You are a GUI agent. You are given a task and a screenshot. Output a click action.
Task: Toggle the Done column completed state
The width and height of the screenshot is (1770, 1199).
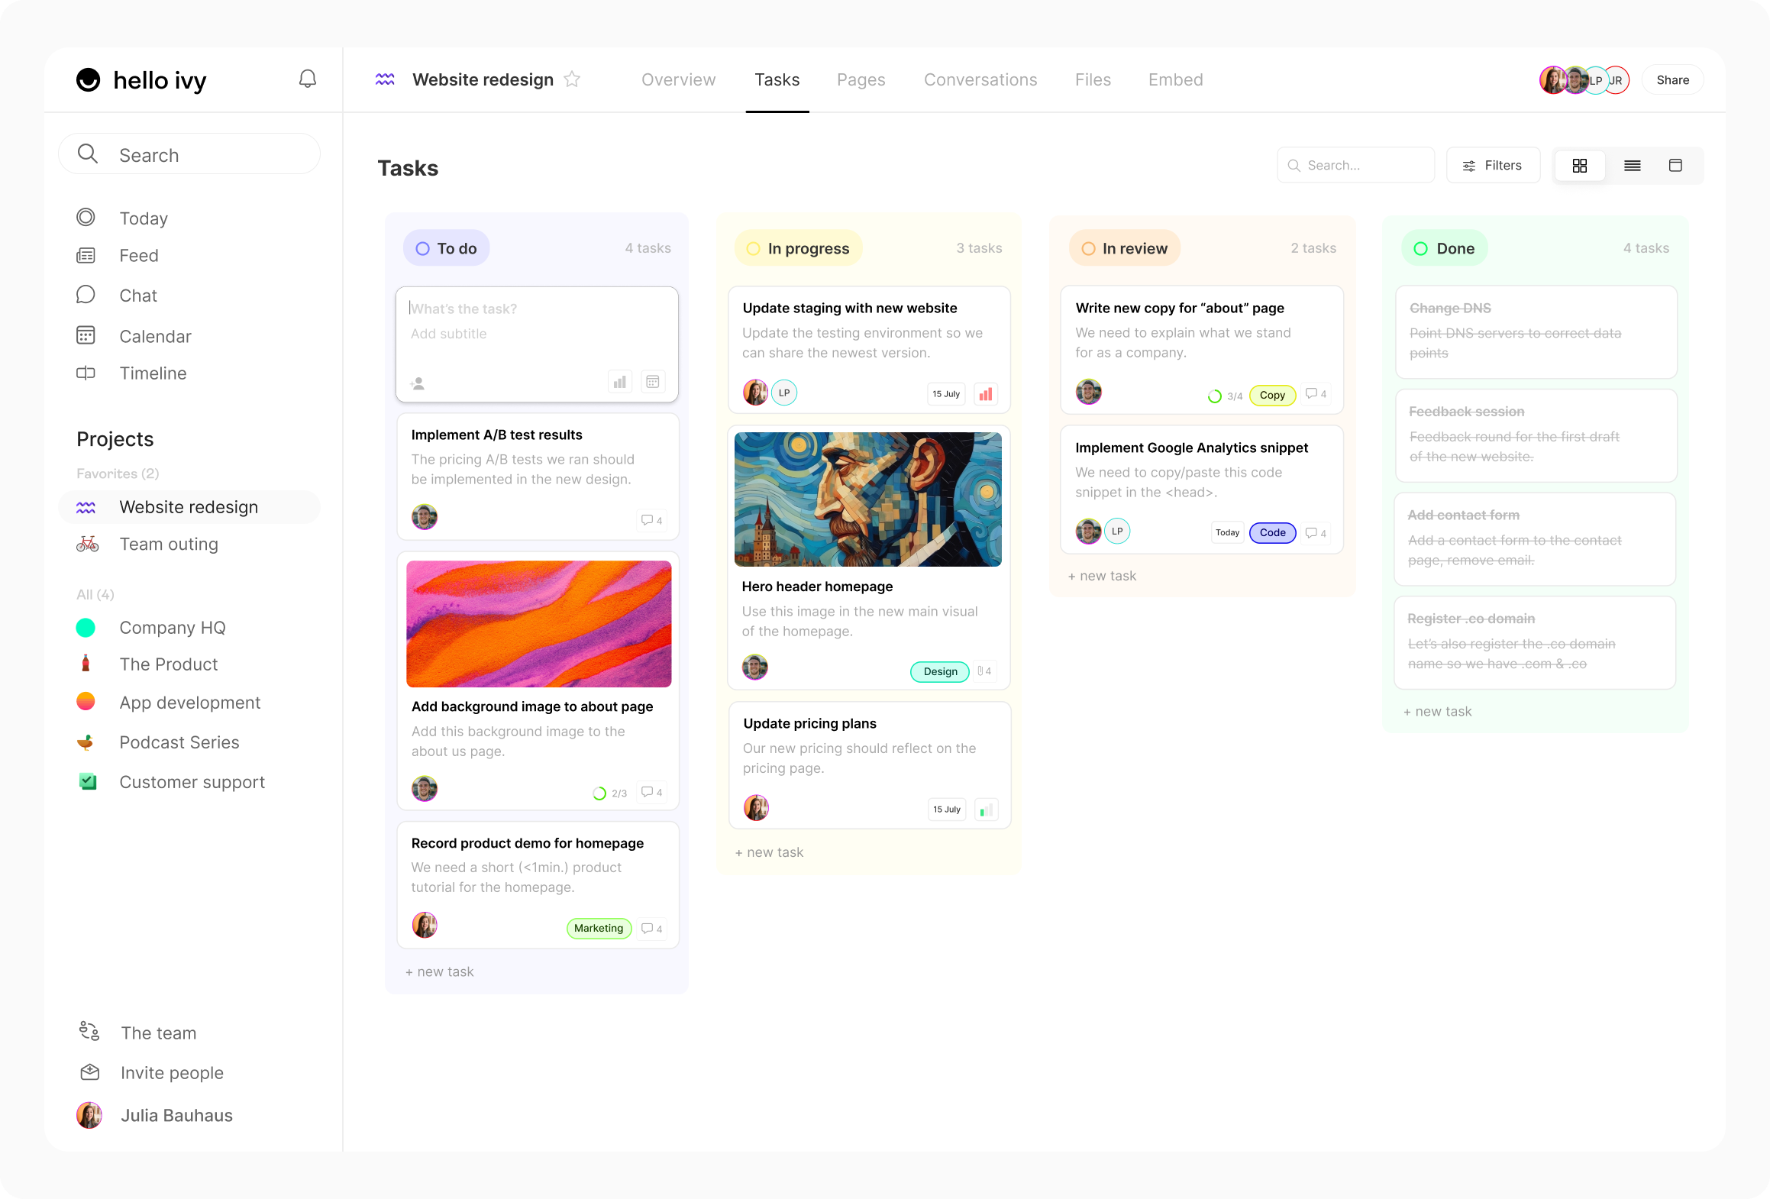(x=1421, y=247)
